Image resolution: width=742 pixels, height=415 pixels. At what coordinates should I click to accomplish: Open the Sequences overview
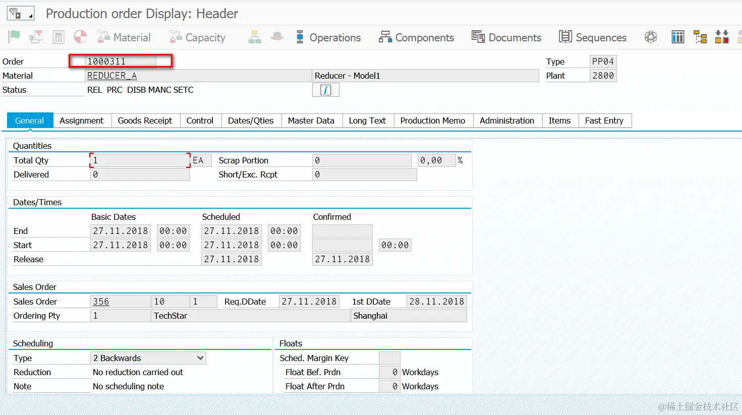pyautogui.click(x=593, y=37)
